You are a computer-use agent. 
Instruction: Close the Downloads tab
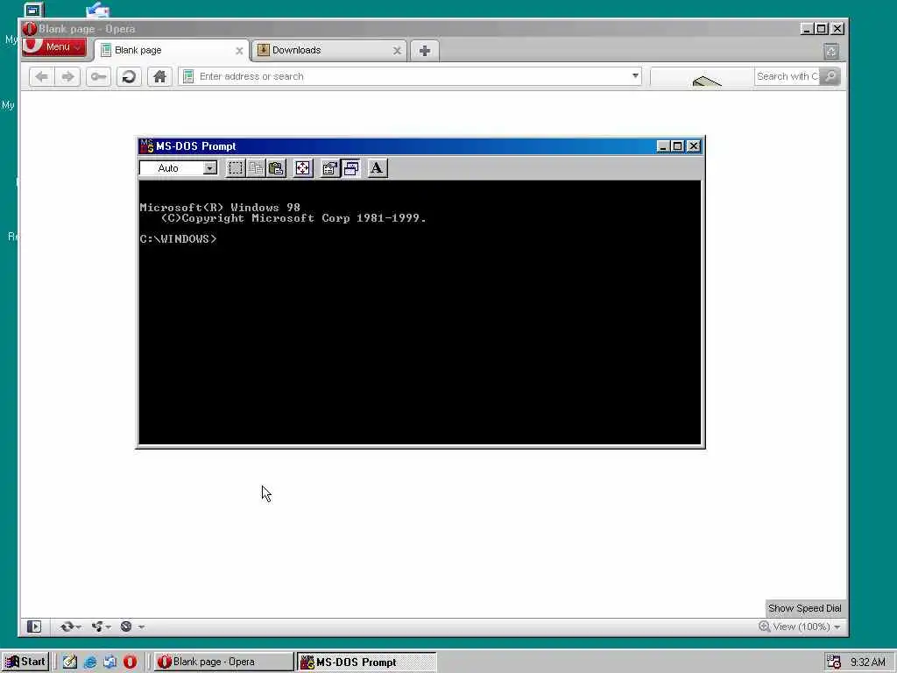(x=397, y=51)
